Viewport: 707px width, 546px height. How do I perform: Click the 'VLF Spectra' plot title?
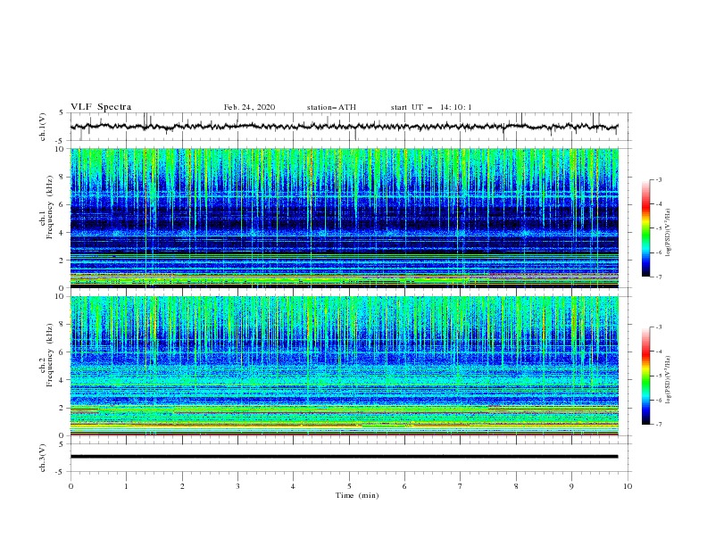pyautogui.click(x=101, y=107)
